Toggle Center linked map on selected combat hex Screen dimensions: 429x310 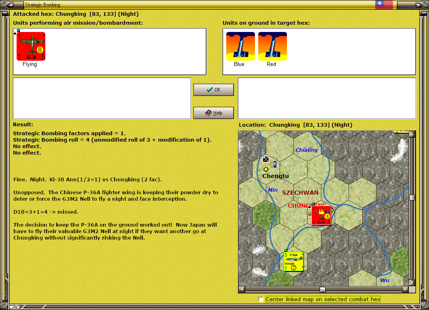click(261, 299)
